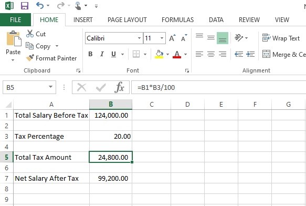Open the font name dropdown arrow
Image resolution: width=306 pixels, height=206 pixels.
click(139, 38)
